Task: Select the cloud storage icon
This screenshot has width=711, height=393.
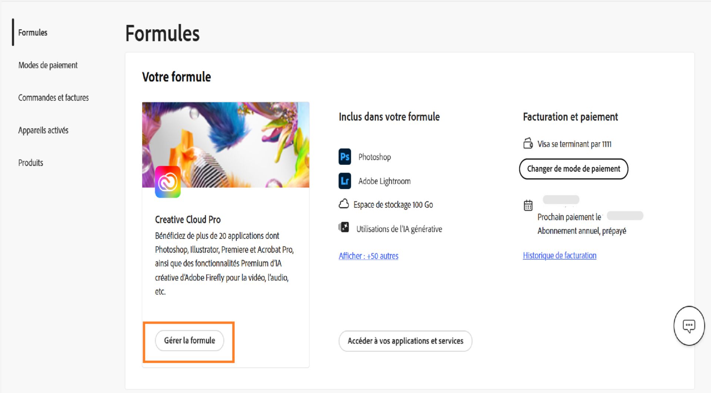Action: (344, 203)
